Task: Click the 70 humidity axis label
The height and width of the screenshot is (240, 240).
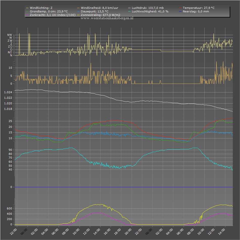Action: 10,158
